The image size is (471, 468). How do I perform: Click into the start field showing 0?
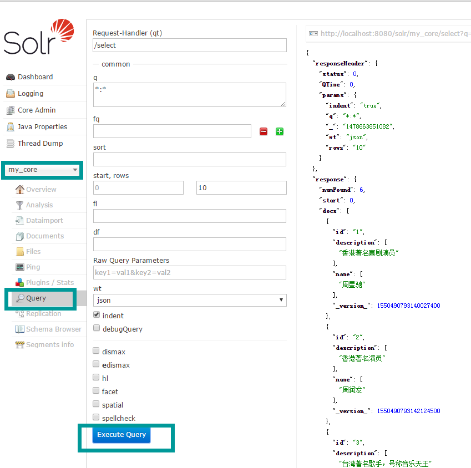point(138,188)
